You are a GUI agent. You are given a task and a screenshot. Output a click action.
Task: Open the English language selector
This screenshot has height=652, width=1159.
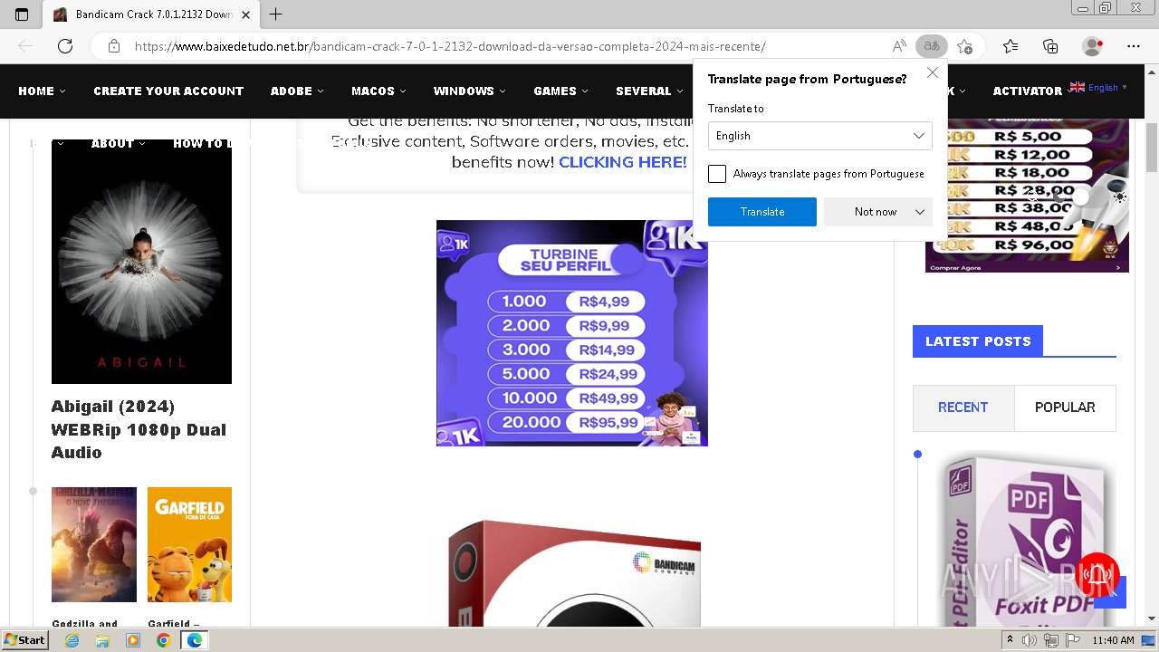click(x=1098, y=87)
